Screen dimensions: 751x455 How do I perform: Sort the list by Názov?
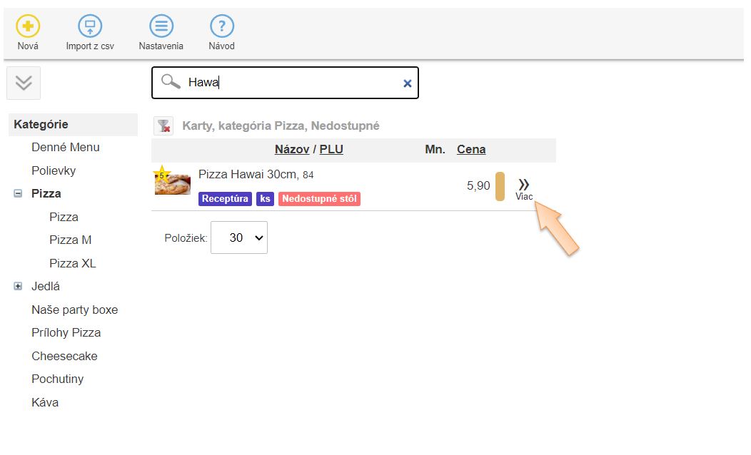[x=292, y=149]
